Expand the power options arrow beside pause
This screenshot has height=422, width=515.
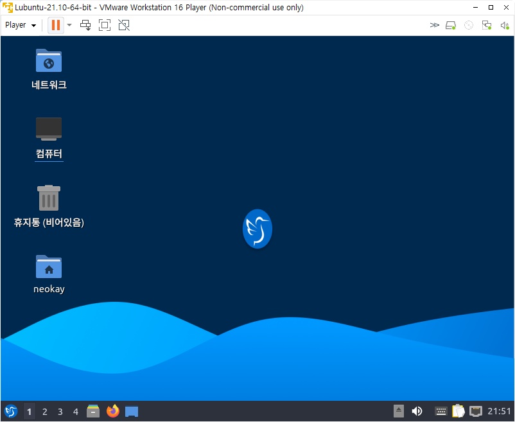tap(69, 25)
